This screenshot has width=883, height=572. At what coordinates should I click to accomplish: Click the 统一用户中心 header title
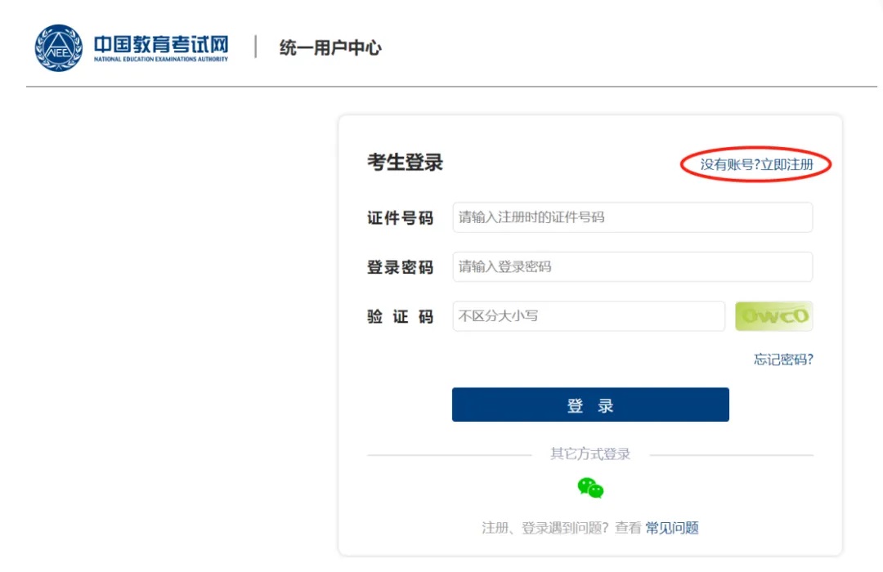[x=330, y=48]
